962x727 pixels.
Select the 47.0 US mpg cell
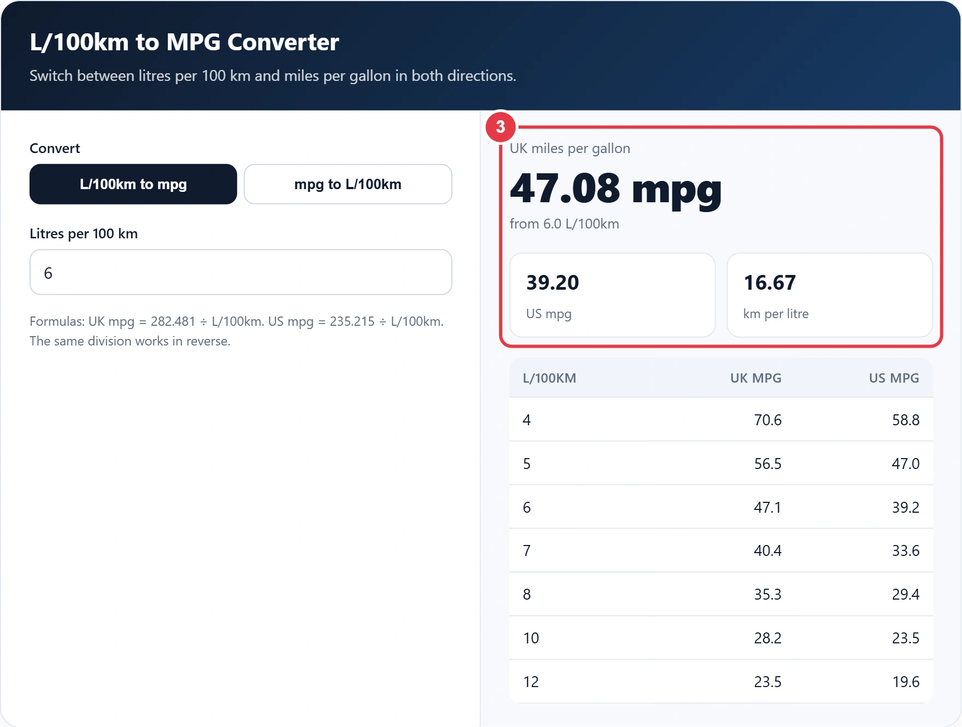click(x=906, y=464)
